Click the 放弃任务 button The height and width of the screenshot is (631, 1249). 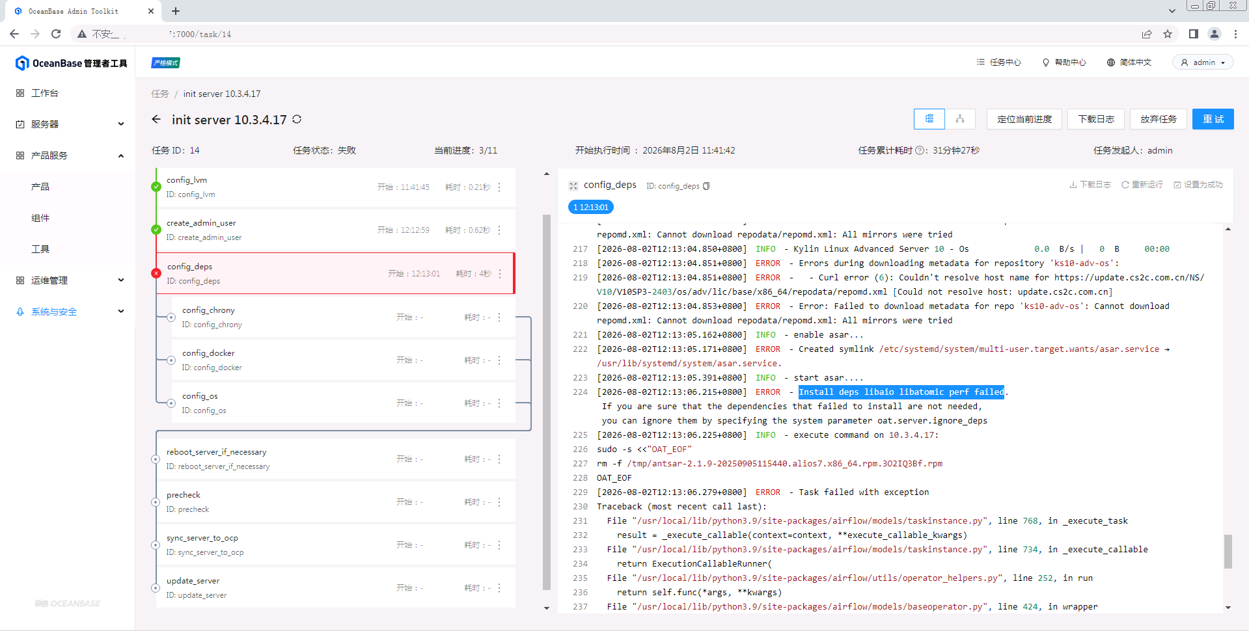pyautogui.click(x=1159, y=119)
